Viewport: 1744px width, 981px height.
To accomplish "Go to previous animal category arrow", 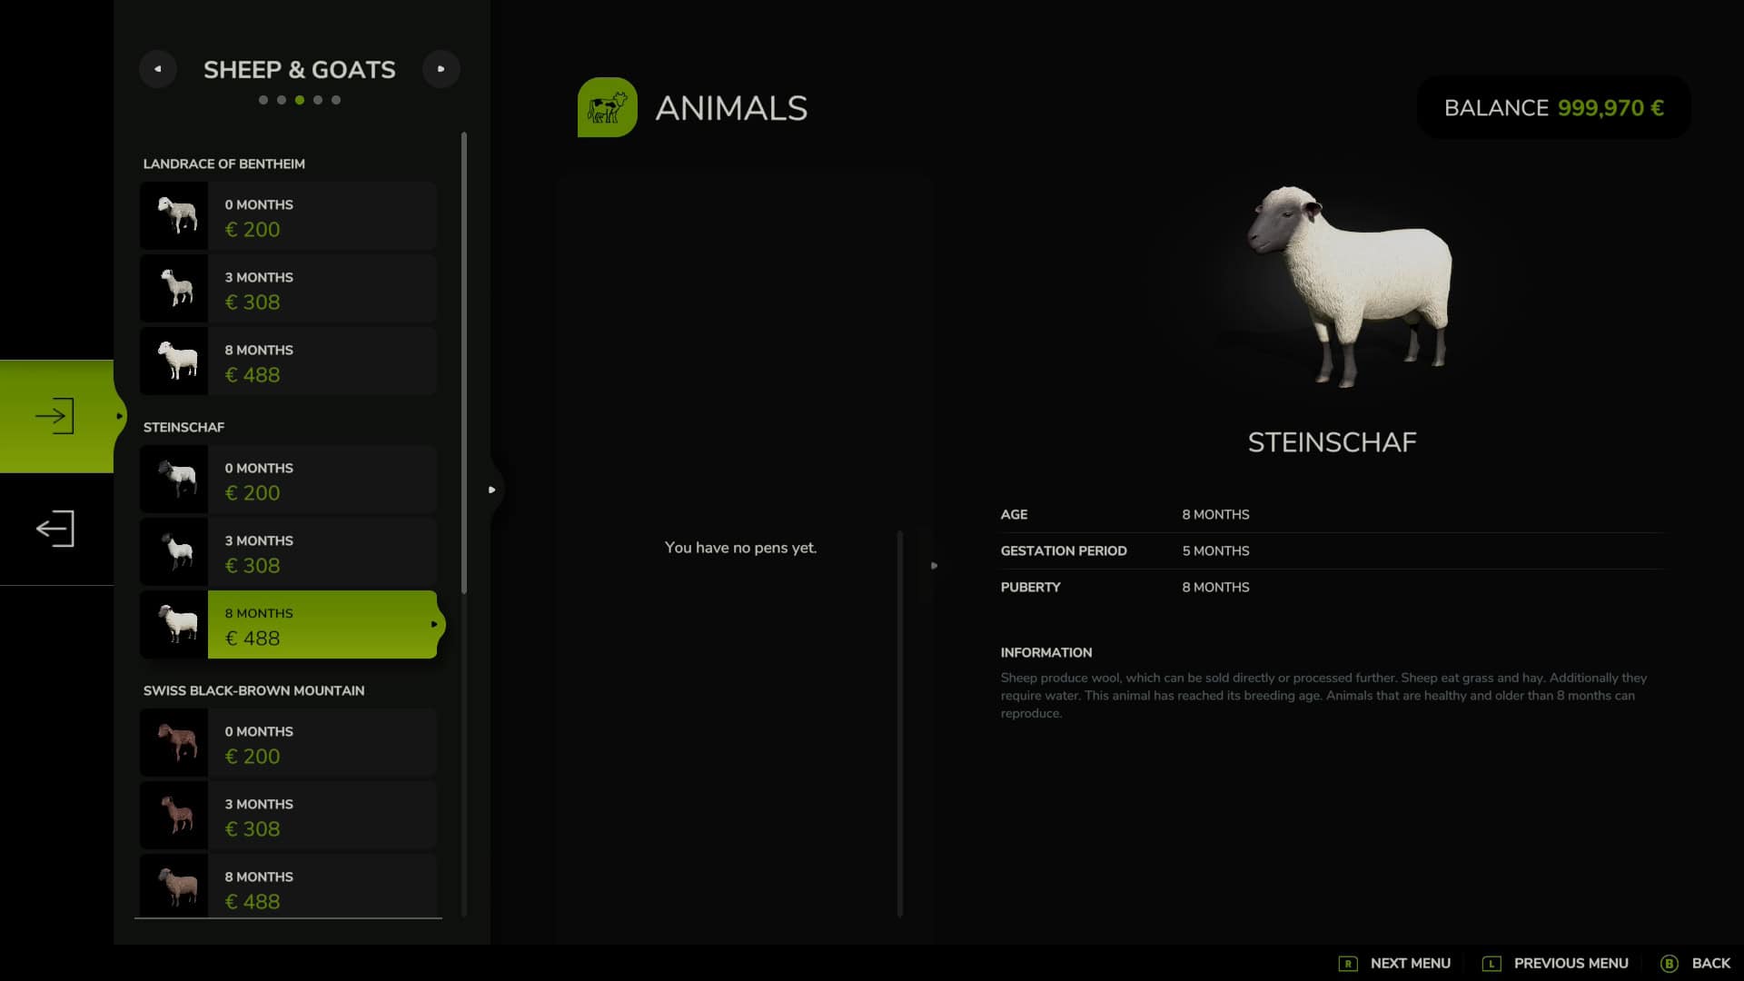I will point(158,69).
